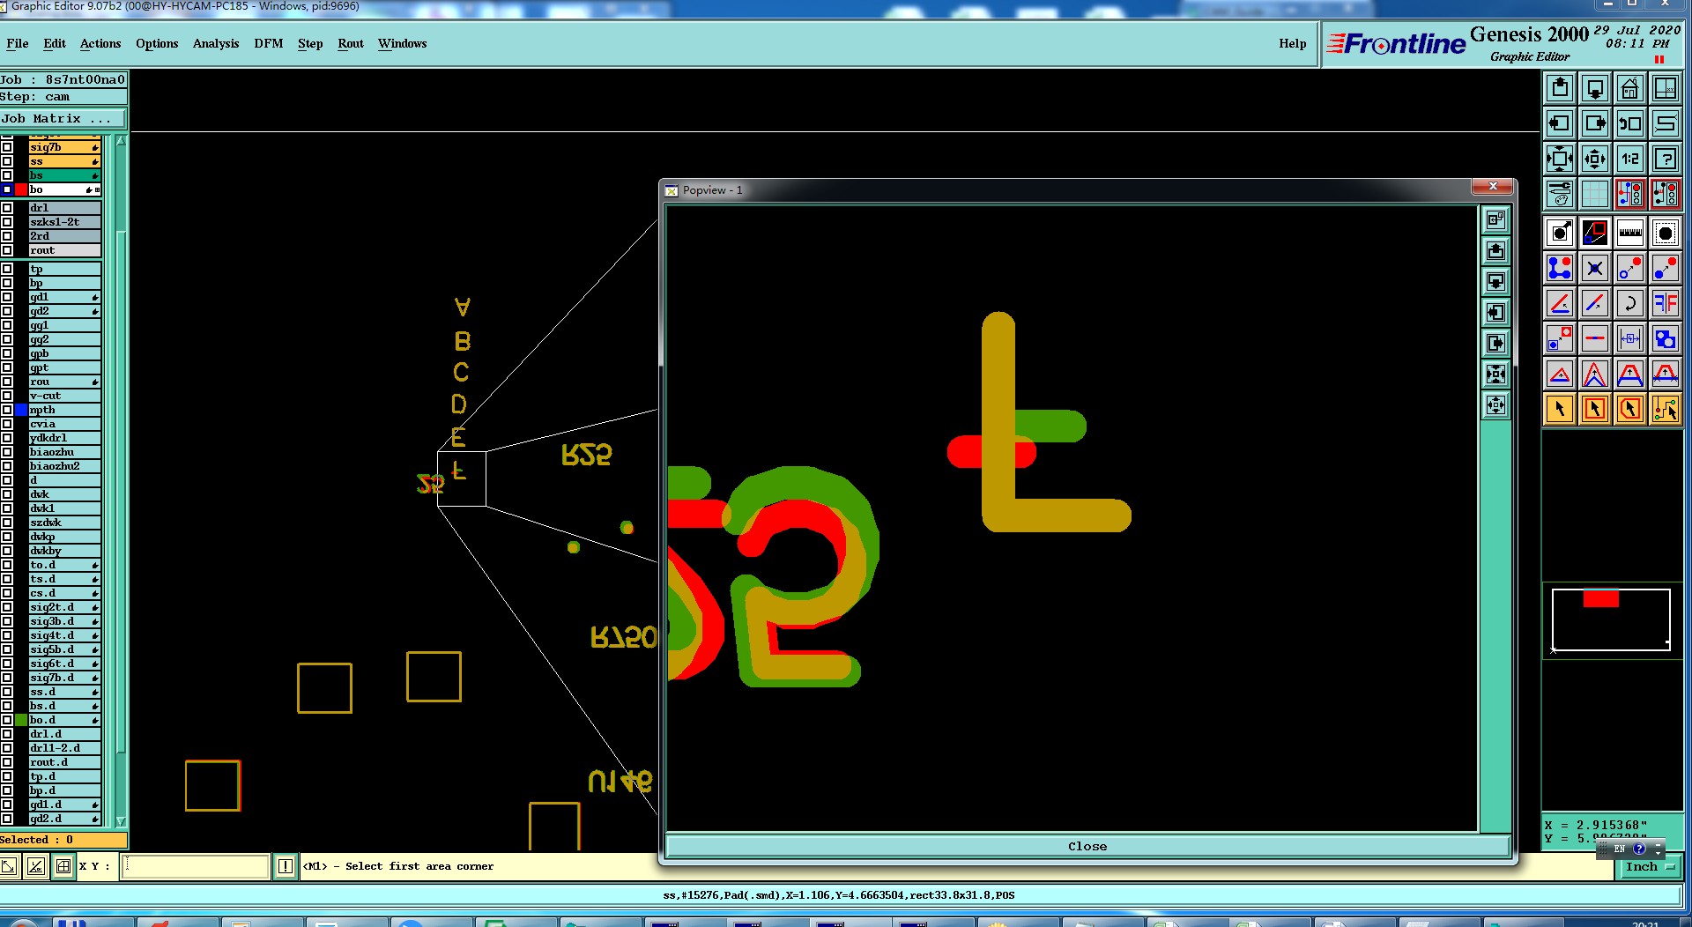The height and width of the screenshot is (927, 1692).
Task: Toggle checkbox for layer bo.d
Action: click(7, 720)
